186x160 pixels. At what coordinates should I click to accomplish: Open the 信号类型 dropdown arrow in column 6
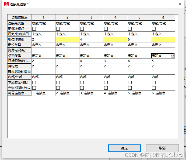point(173,56)
